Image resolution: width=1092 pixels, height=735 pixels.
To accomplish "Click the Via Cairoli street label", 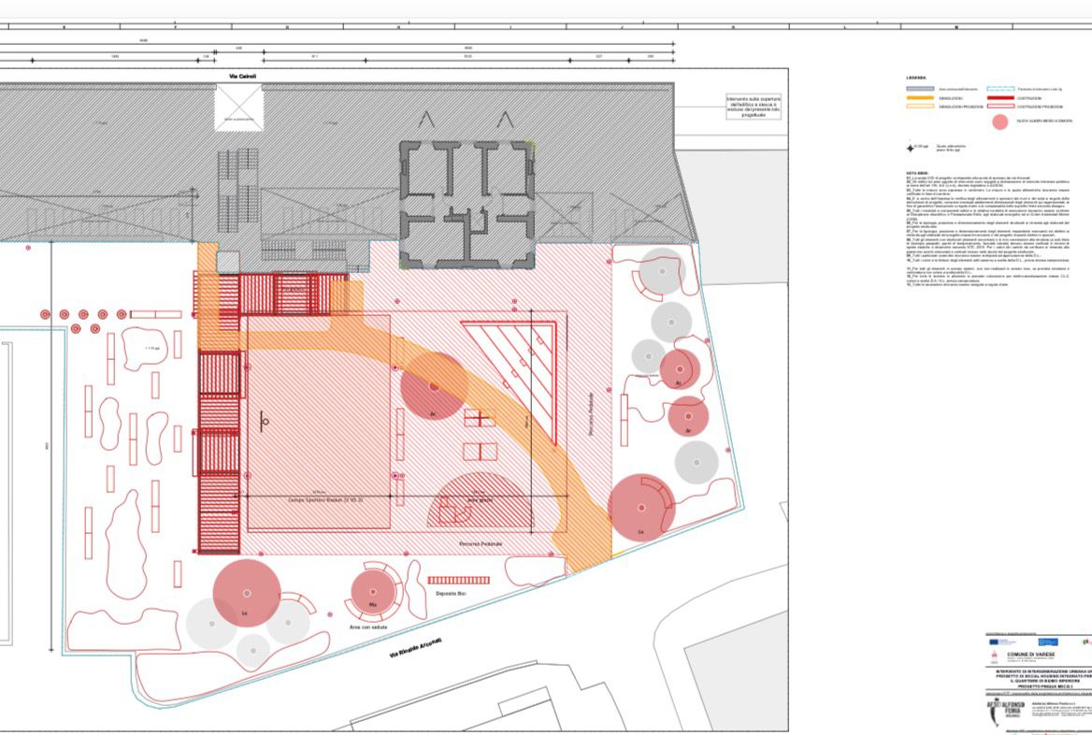I will pyautogui.click(x=242, y=76).
